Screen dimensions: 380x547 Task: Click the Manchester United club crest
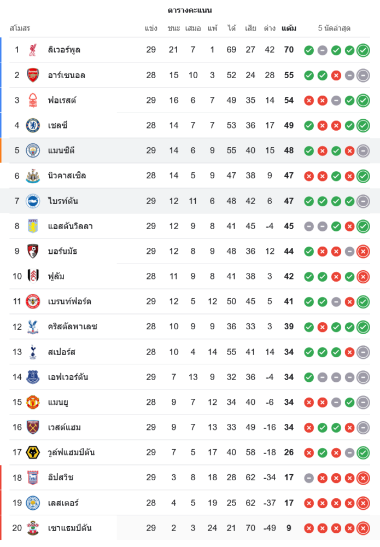point(33,403)
